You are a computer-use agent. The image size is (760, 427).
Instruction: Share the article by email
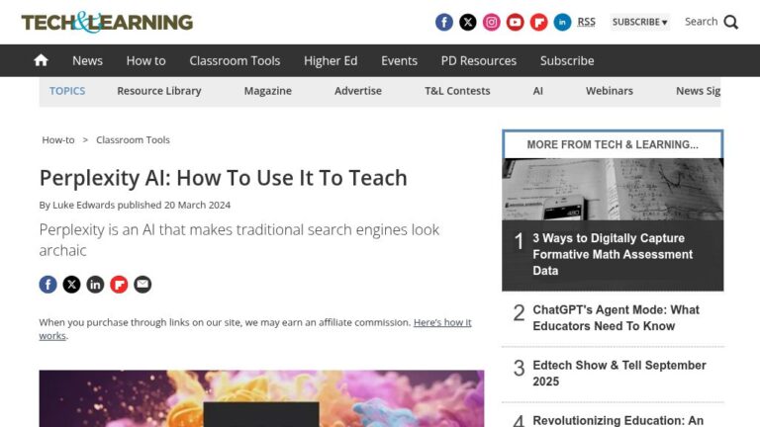coord(142,285)
